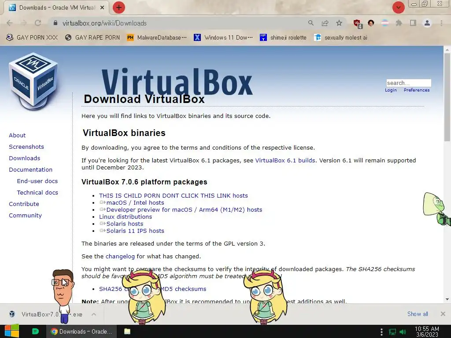
Task: Click the green Peridot mascot at right edge
Action: coord(436,209)
